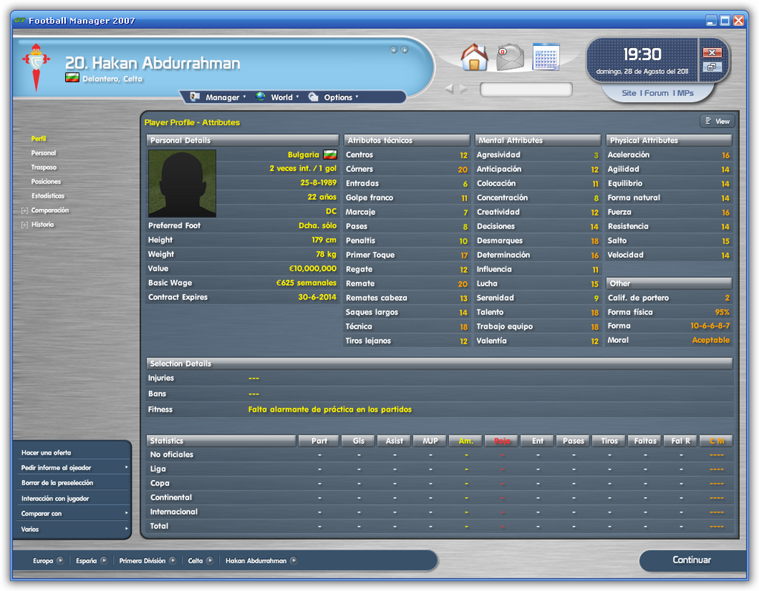
Task: Click the value €10,000,000
Action: (x=313, y=268)
